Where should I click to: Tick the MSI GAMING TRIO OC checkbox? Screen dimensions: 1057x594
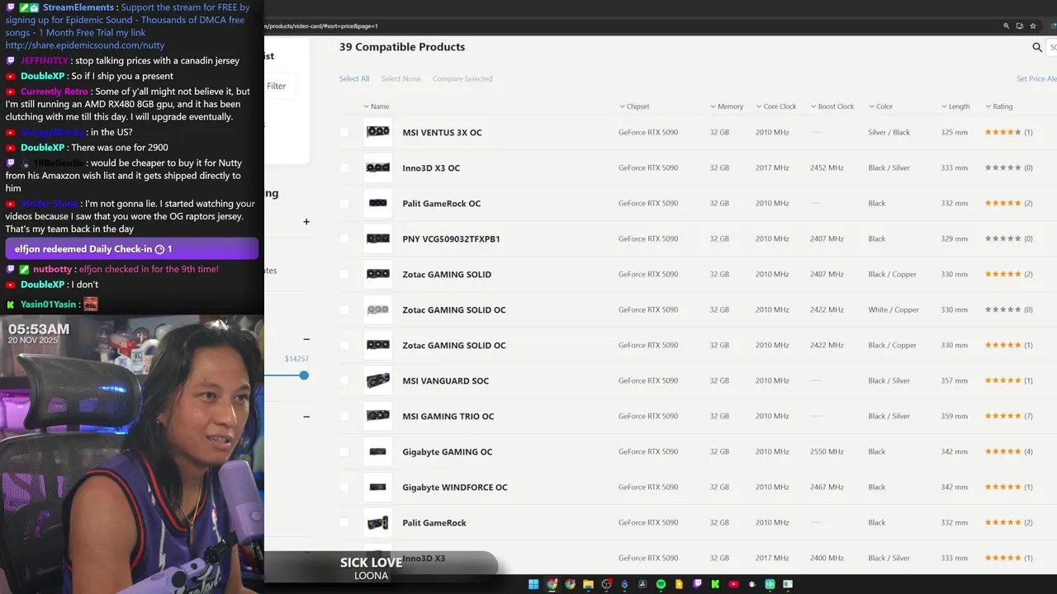pyautogui.click(x=344, y=416)
